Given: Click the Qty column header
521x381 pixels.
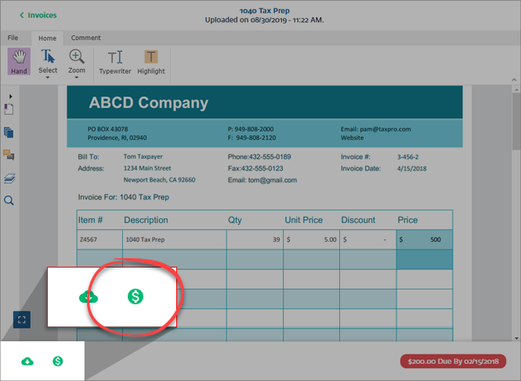Looking at the screenshot, I should click(x=234, y=220).
